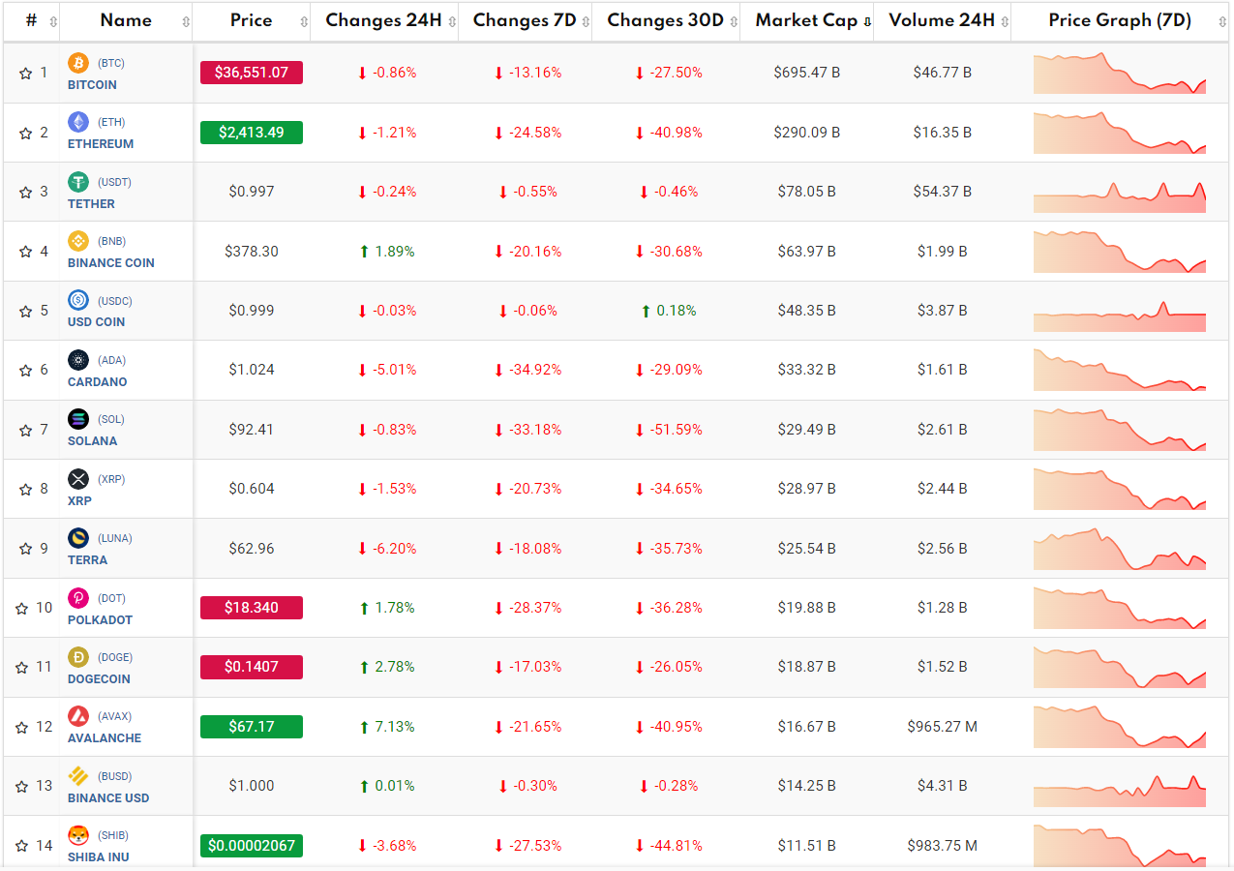The width and height of the screenshot is (1234, 871).
Task: Click the Bitcoin logo icon
Action: 78,63
